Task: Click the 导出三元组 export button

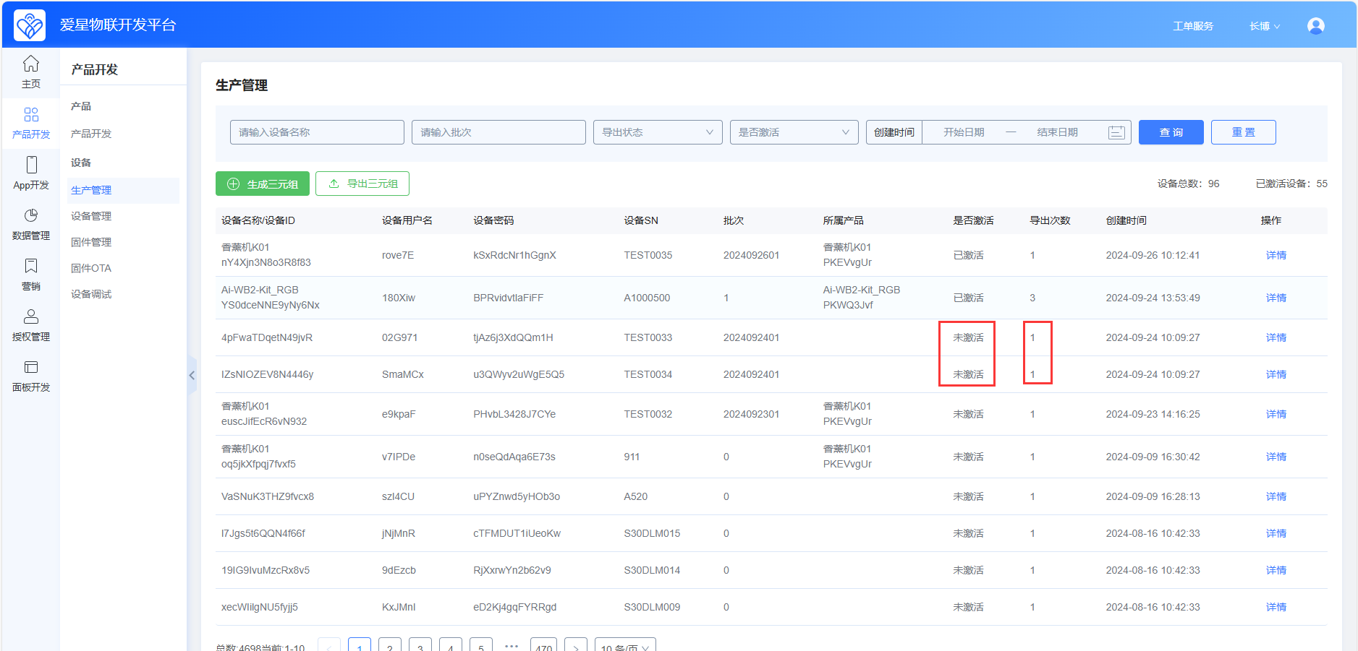Action: pyautogui.click(x=362, y=184)
